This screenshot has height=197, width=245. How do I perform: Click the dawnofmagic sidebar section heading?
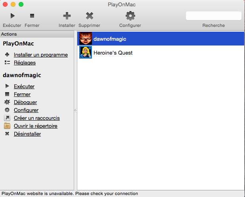click(x=22, y=75)
